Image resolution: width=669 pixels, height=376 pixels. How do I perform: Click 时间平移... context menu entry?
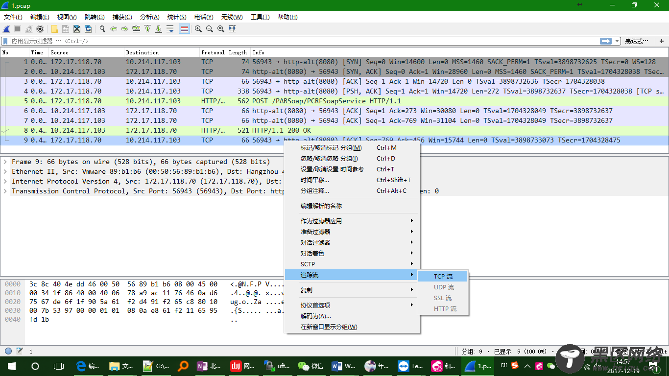click(352, 180)
